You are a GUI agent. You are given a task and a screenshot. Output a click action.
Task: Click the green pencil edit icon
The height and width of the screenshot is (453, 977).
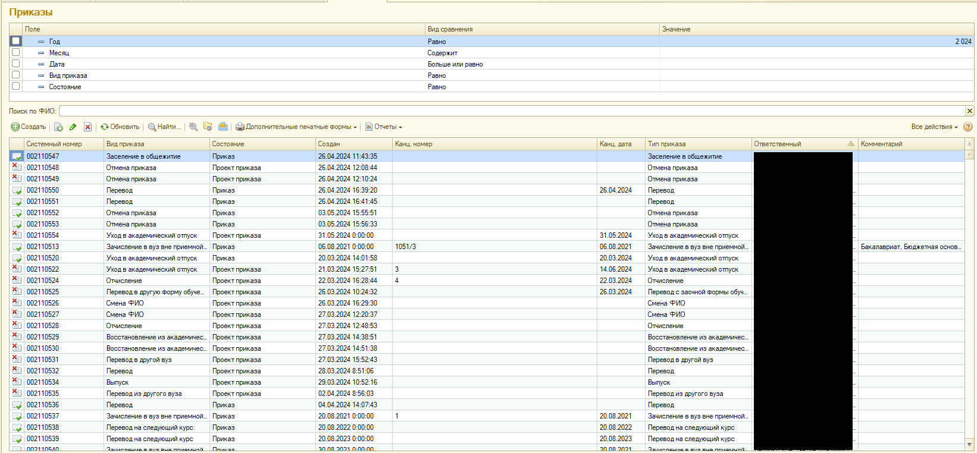pos(73,127)
